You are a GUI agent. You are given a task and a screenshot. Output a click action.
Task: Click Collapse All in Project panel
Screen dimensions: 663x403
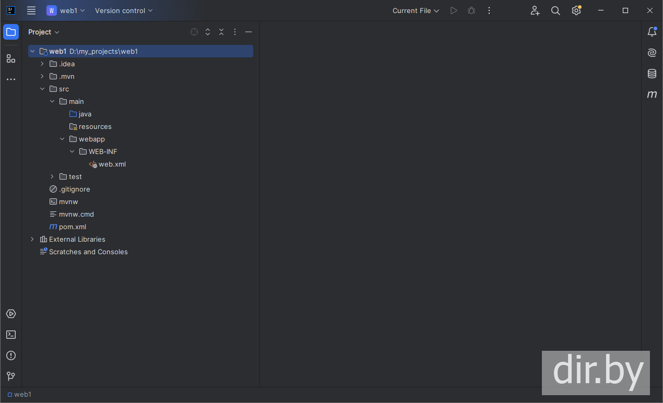point(221,32)
